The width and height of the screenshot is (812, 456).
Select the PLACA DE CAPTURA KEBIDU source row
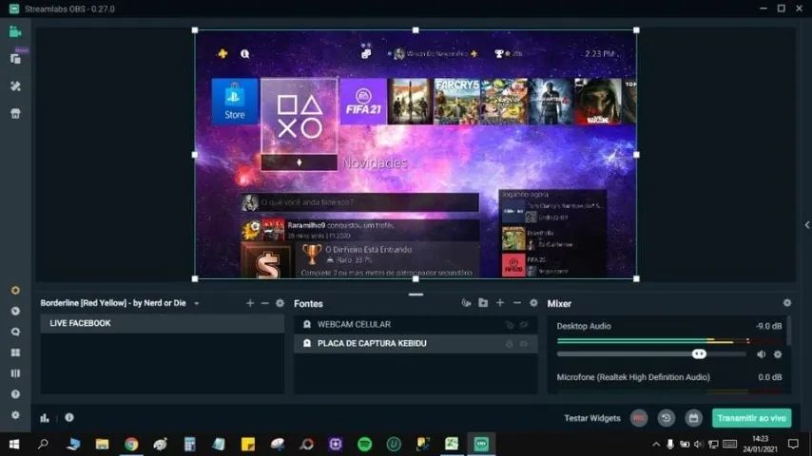[416, 344]
